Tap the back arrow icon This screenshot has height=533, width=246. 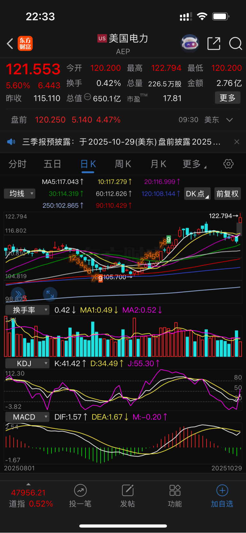[10, 44]
